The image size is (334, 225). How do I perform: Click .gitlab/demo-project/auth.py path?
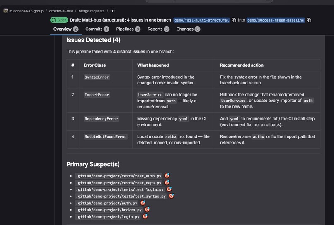[x=106, y=203]
